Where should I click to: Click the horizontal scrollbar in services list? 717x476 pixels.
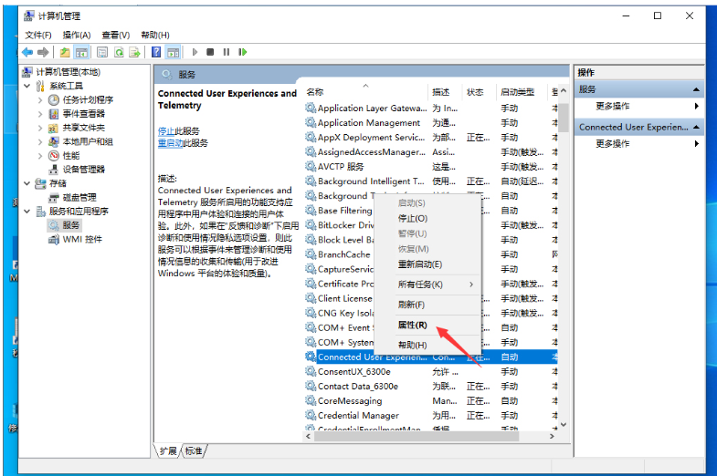(x=416, y=436)
